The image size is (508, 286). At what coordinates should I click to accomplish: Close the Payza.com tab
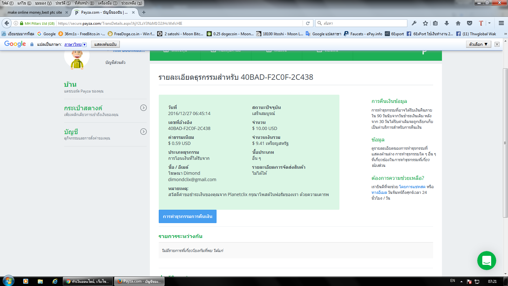133,12
